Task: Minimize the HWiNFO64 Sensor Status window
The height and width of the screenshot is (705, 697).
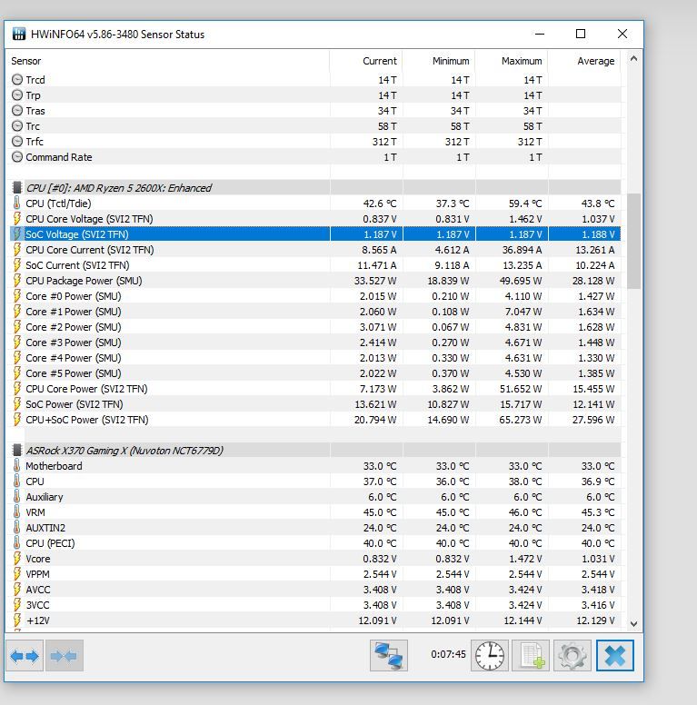Action: [540, 34]
